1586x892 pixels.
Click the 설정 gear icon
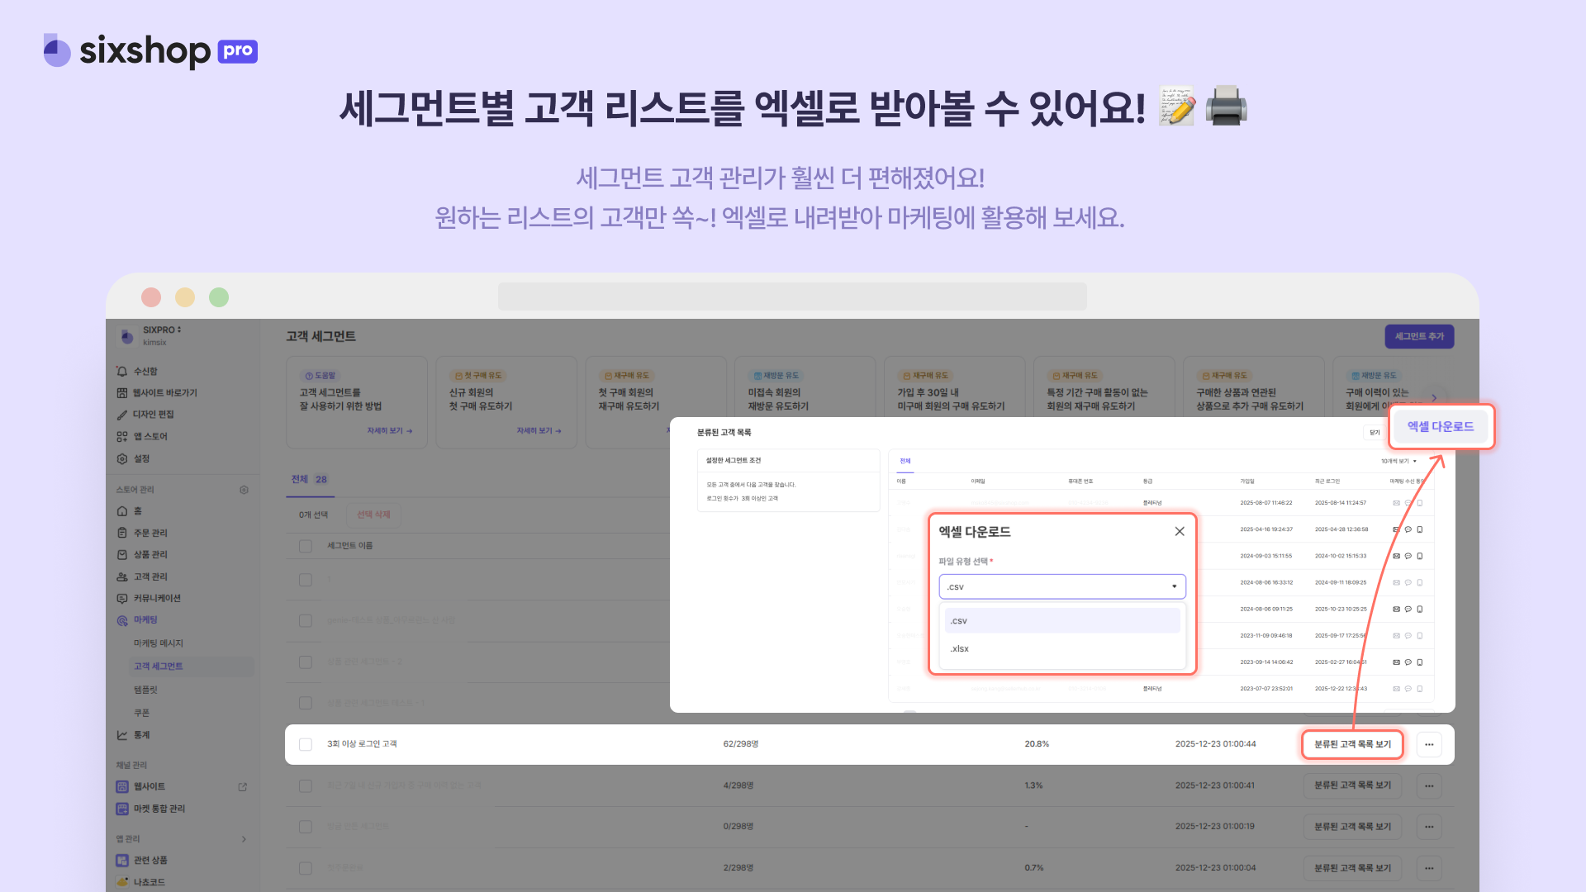point(122,458)
